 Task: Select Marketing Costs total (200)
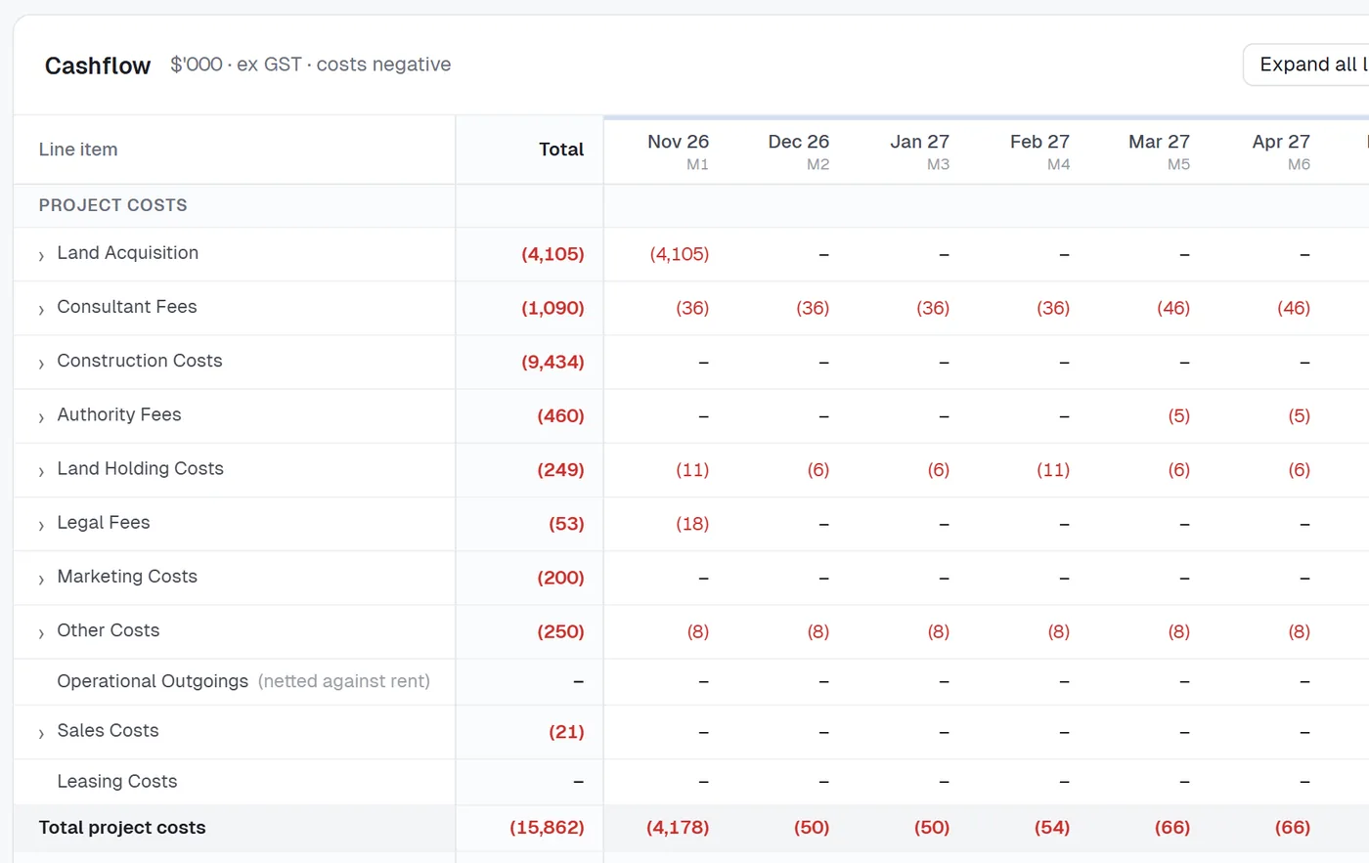tap(560, 578)
